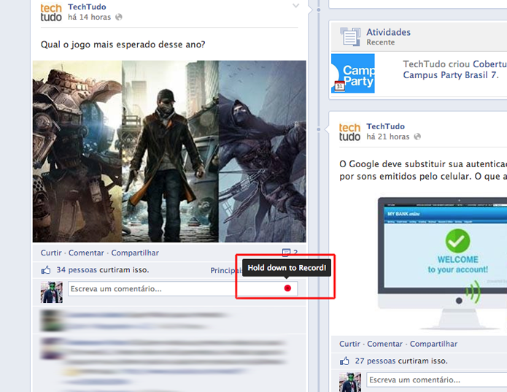This screenshot has width=507, height=392.
Task: Open the three-game collage image
Action: pos(169,151)
